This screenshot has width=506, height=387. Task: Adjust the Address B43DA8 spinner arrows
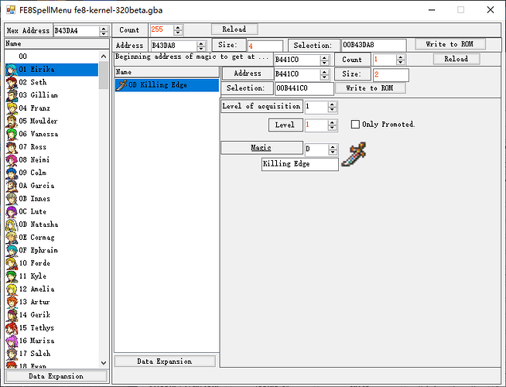click(x=201, y=46)
